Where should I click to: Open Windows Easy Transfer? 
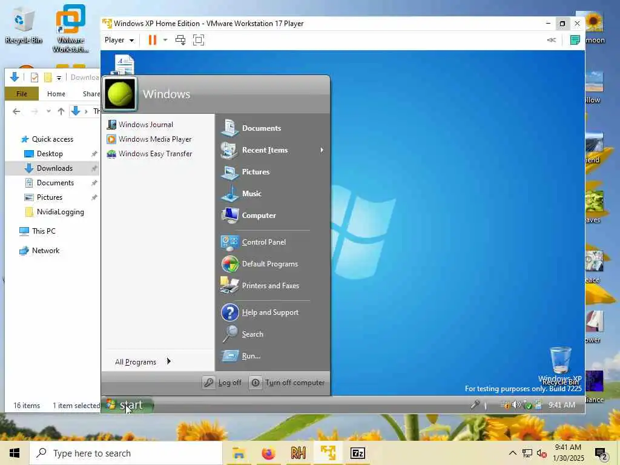pos(150,154)
